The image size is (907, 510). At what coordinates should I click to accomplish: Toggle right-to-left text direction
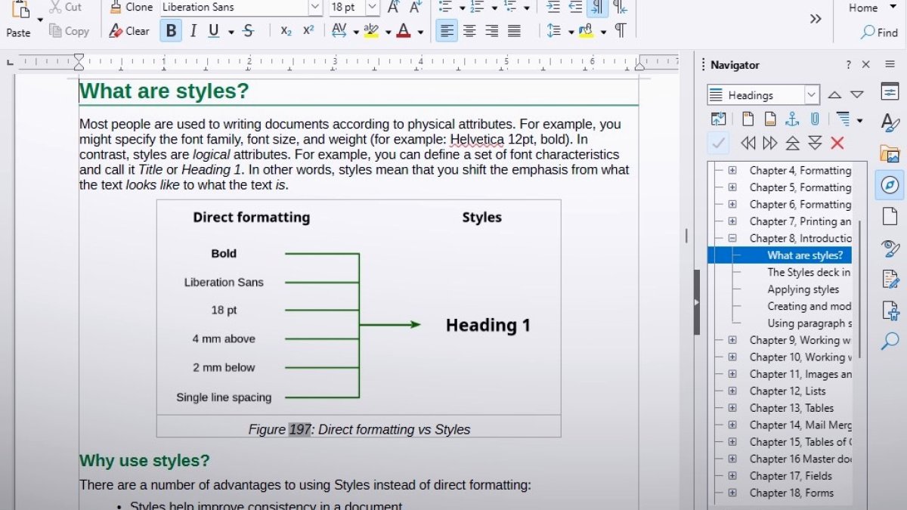[620, 8]
